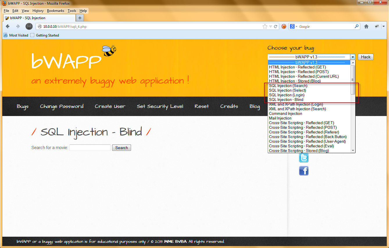Choose Cross-Site Scripting - Reflected (GET)
This screenshot has width=389, height=248.
pyautogui.click(x=309, y=123)
